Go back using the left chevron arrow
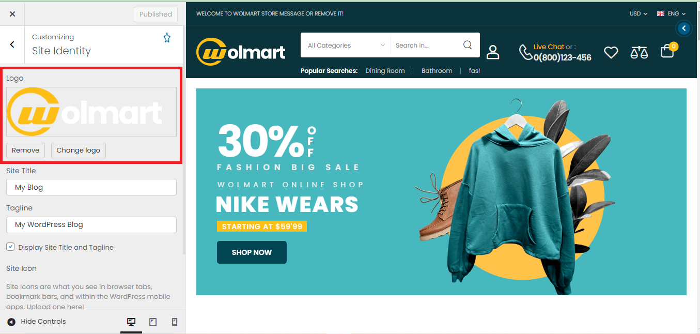700x334 pixels. [x=12, y=44]
